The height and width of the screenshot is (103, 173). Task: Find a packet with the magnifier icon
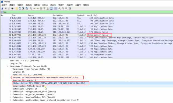(31, 9)
